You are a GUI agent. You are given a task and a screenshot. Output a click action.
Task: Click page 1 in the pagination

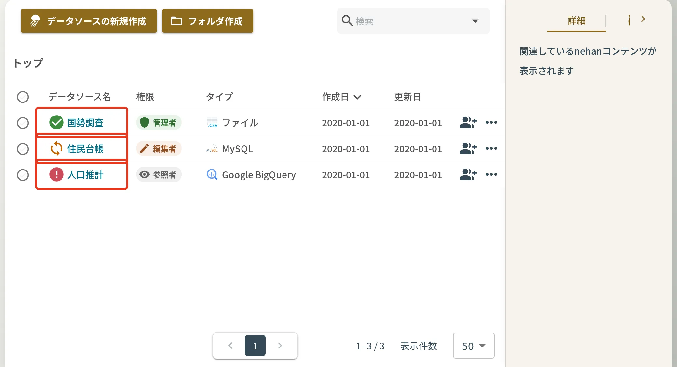pyautogui.click(x=255, y=346)
